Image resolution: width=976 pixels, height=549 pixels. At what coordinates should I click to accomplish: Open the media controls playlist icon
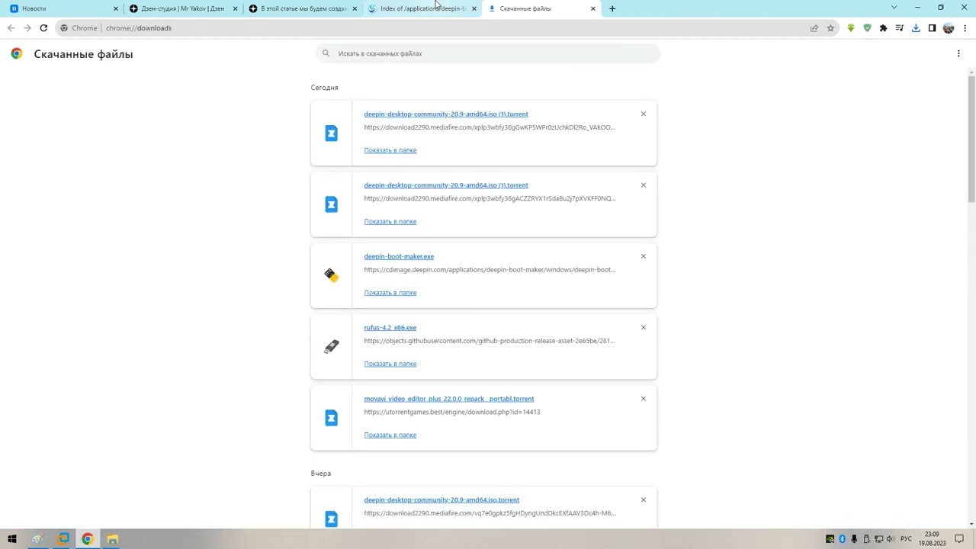[x=900, y=28]
